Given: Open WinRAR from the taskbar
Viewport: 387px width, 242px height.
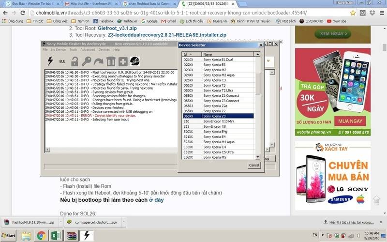Looking at the screenshot, I should (72, 236).
